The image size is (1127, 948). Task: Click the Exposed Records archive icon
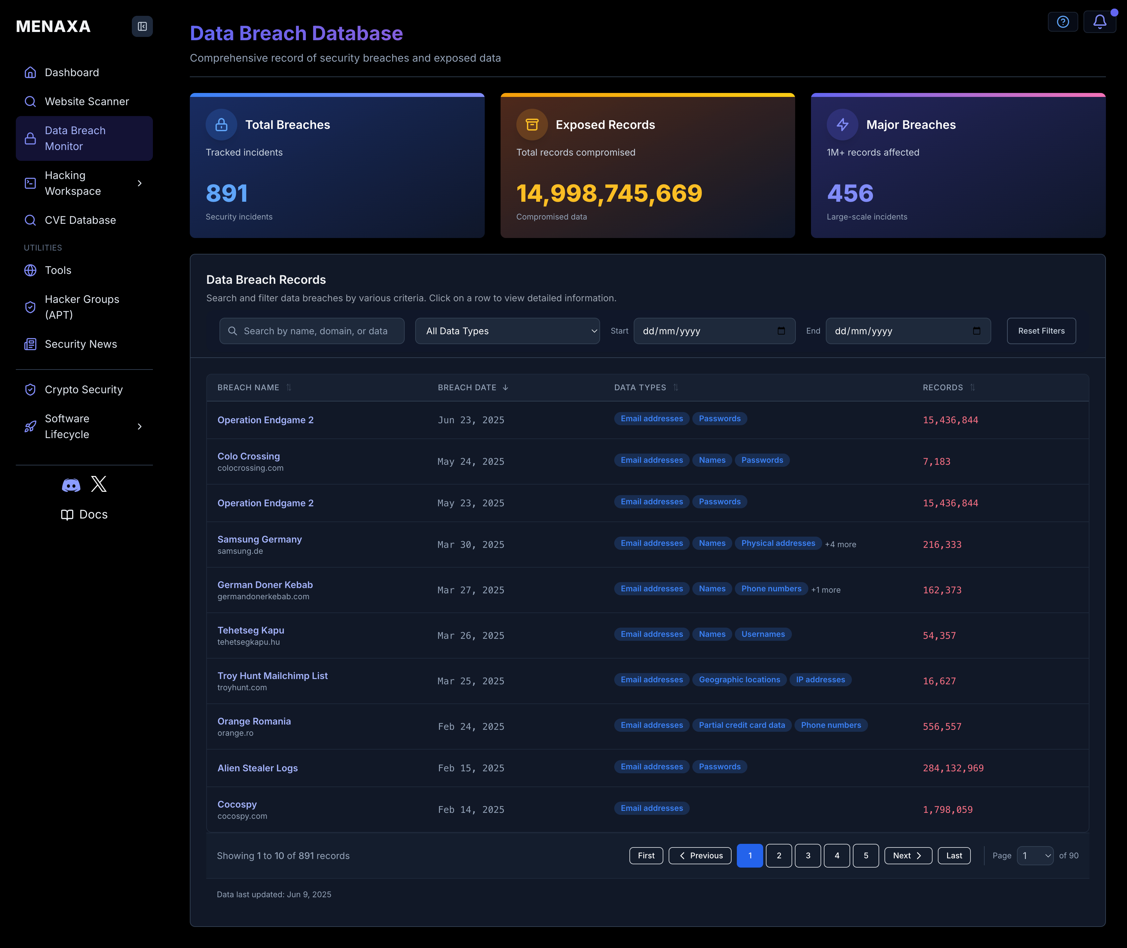point(532,125)
